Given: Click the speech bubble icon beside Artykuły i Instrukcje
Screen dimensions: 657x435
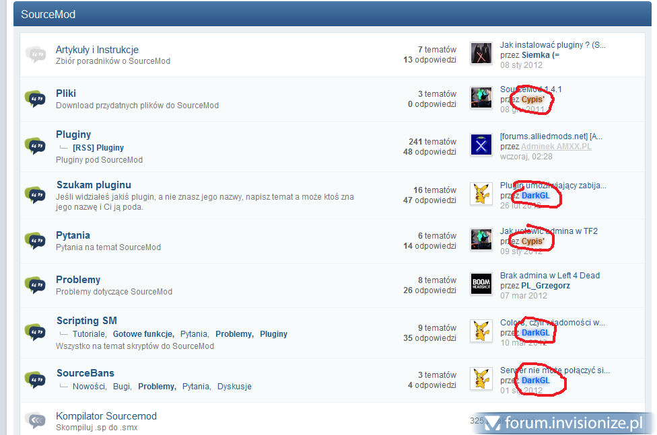Looking at the screenshot, I should tap(36, 54).
